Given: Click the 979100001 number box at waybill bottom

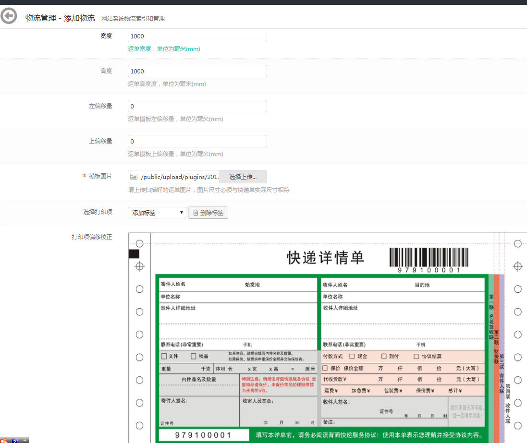Looking at the screenshot, I should click(x=203, y=435).
